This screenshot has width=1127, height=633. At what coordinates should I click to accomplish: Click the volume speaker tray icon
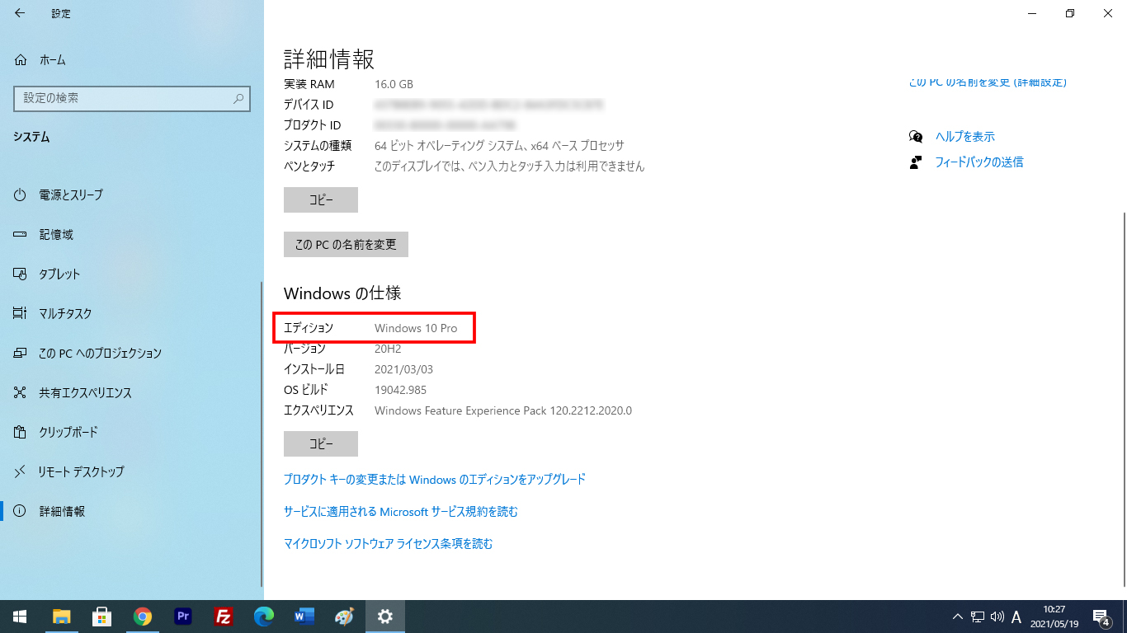click(x=997, y=617)
